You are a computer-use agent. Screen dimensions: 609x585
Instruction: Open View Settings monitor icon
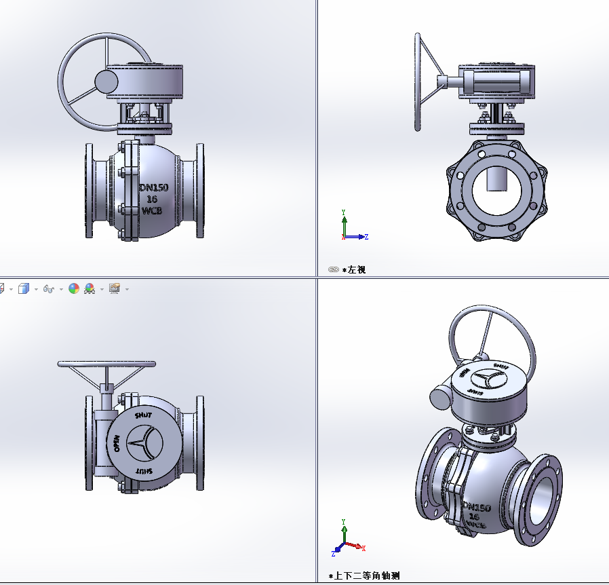tap(114, 289)
